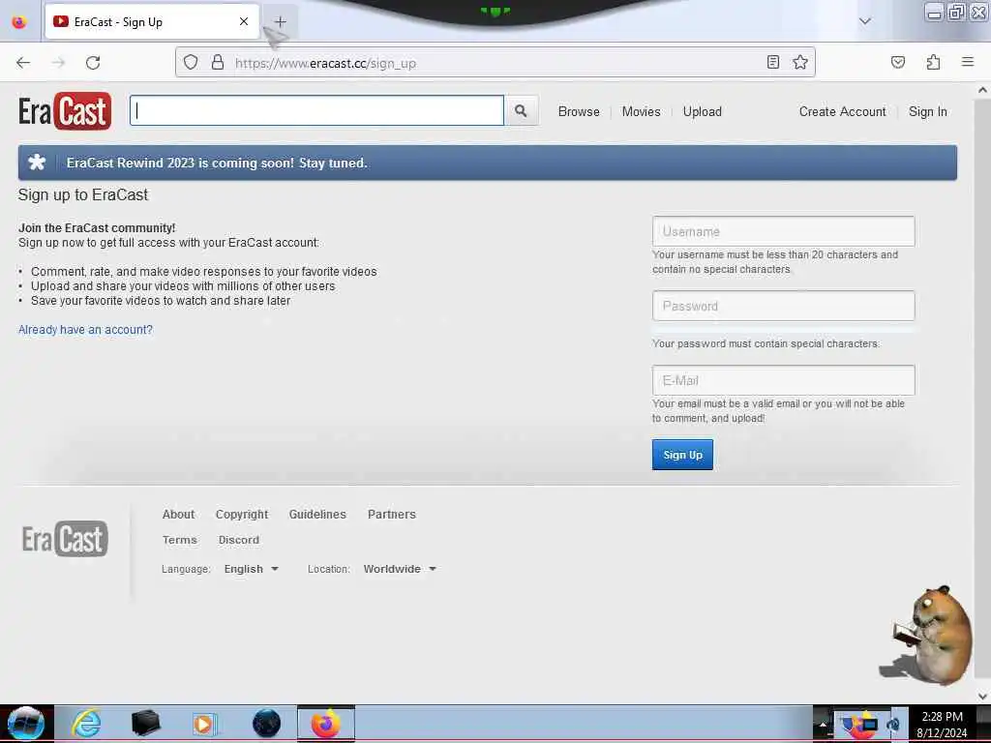Open the Movies menu link
This screenshot has width=991, height=743.
(x=641, y=111)
